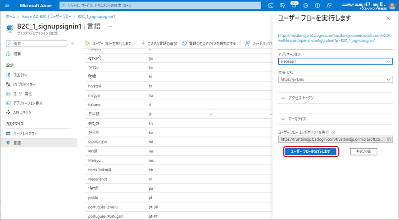Image resolution: width=399 pixels, height=220 pixels.
Task: Click the ページ レイアウト sidebar icon
Action: coord(9,133)
